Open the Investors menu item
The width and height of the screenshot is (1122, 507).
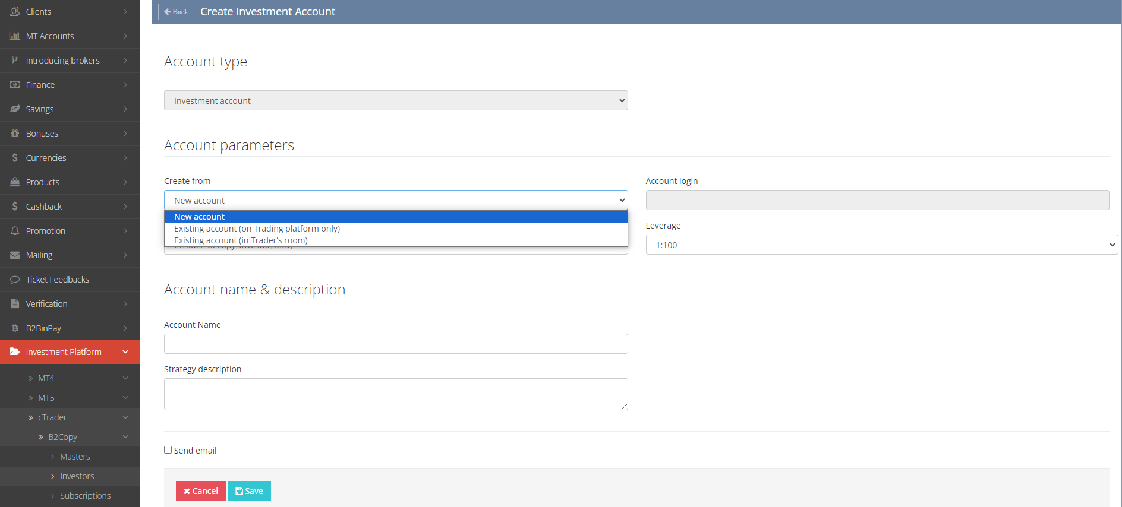(77, 476)
